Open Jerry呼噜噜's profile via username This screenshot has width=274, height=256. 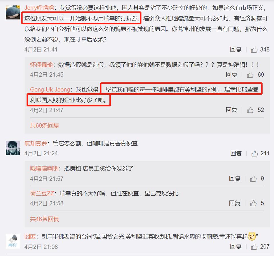point(39,8)
